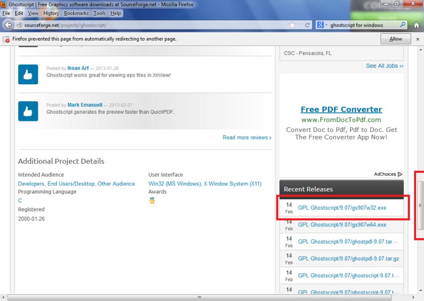Click vertical scrollbar up arrow
This screenshot has height=301, width=424.
click(x=420, y=49)
